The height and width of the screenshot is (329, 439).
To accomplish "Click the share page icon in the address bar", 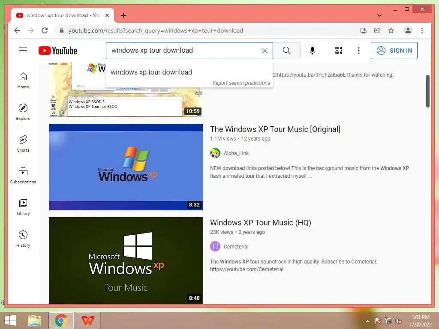I will click(377, 30).
